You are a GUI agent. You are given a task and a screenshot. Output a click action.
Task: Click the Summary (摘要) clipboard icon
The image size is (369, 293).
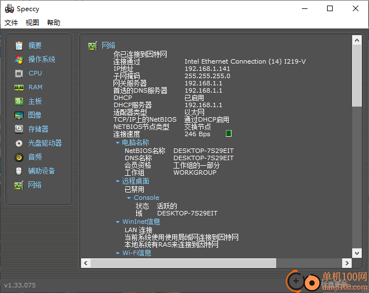(19, 45)
